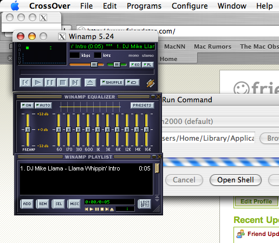Screen dimensions: 279x243
Task: Click the scrolling song title display
Action: pos(113,47)
